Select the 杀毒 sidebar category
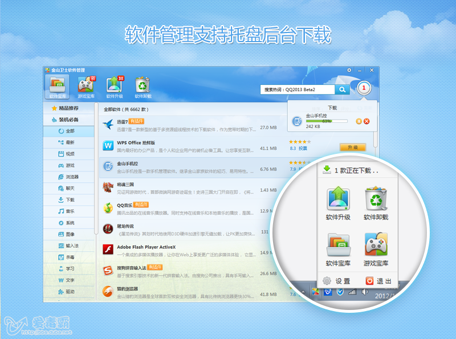Screen dimensions: 456x339 pyautogui.click(x=68, y=258)
